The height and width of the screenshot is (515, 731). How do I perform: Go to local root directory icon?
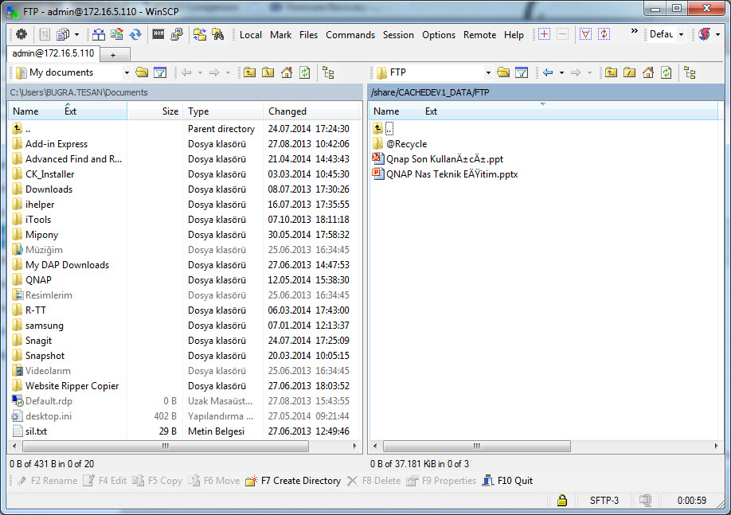tap(268, 72)
